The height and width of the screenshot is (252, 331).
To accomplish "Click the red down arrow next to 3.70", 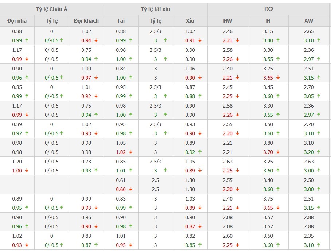I will [x=278, y=152].
